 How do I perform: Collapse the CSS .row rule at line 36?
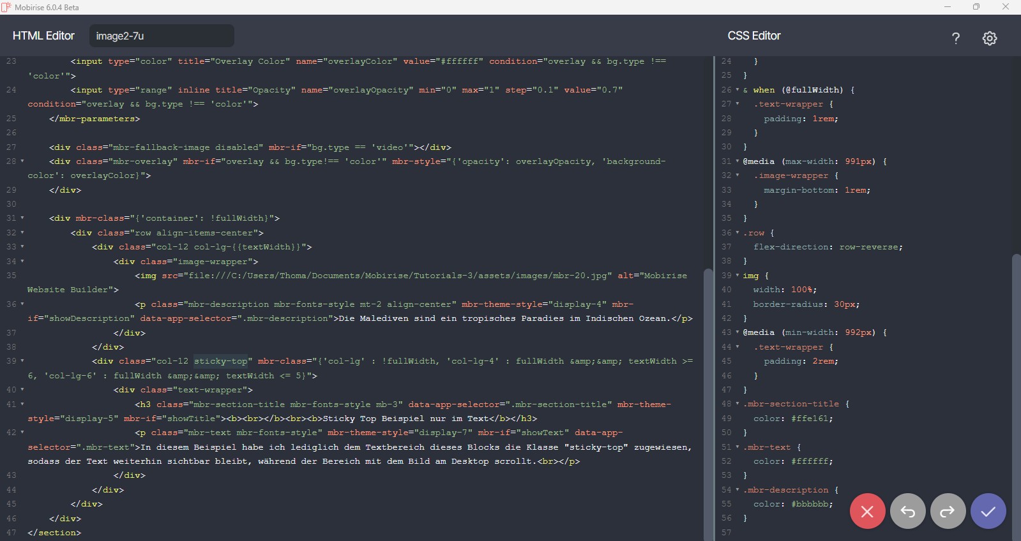tap(737, 233)
